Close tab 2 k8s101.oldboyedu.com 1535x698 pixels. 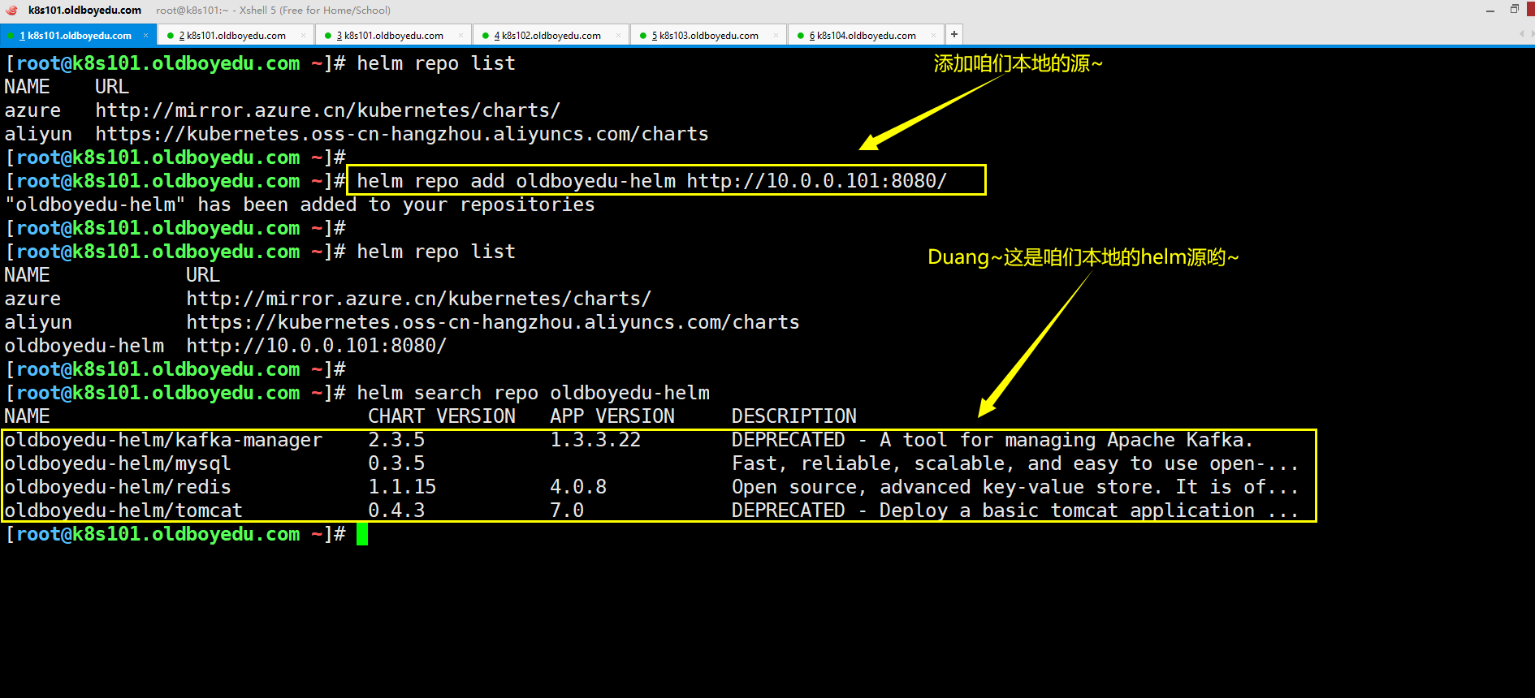pos(303,36)
